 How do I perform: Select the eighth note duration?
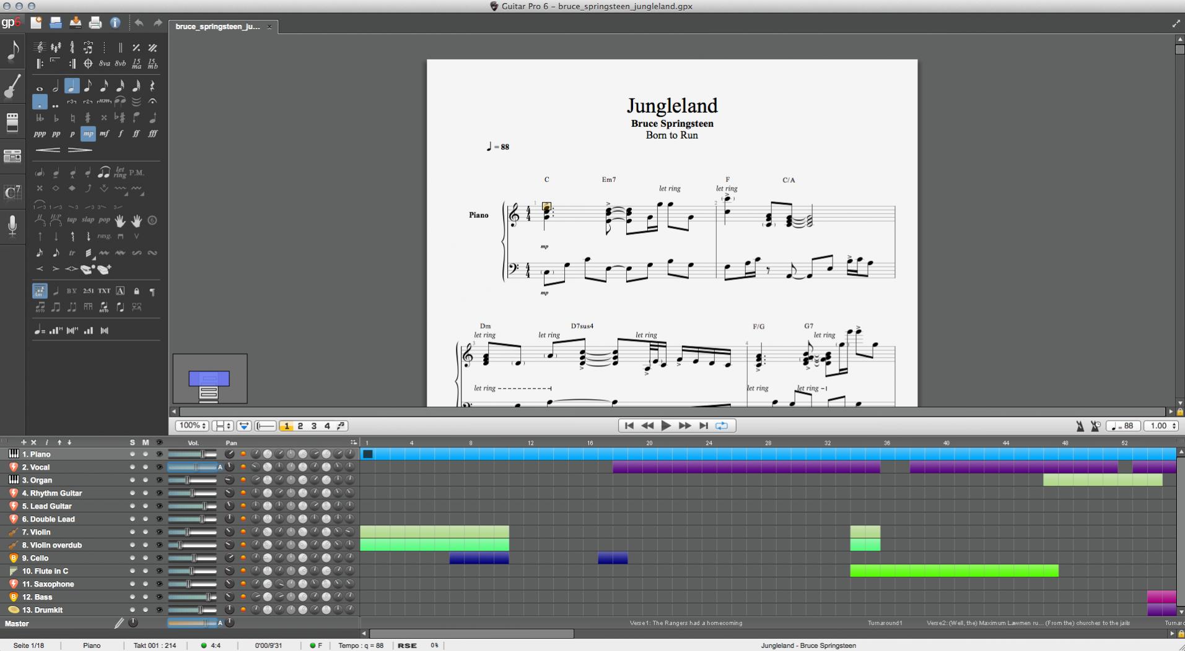88,87
